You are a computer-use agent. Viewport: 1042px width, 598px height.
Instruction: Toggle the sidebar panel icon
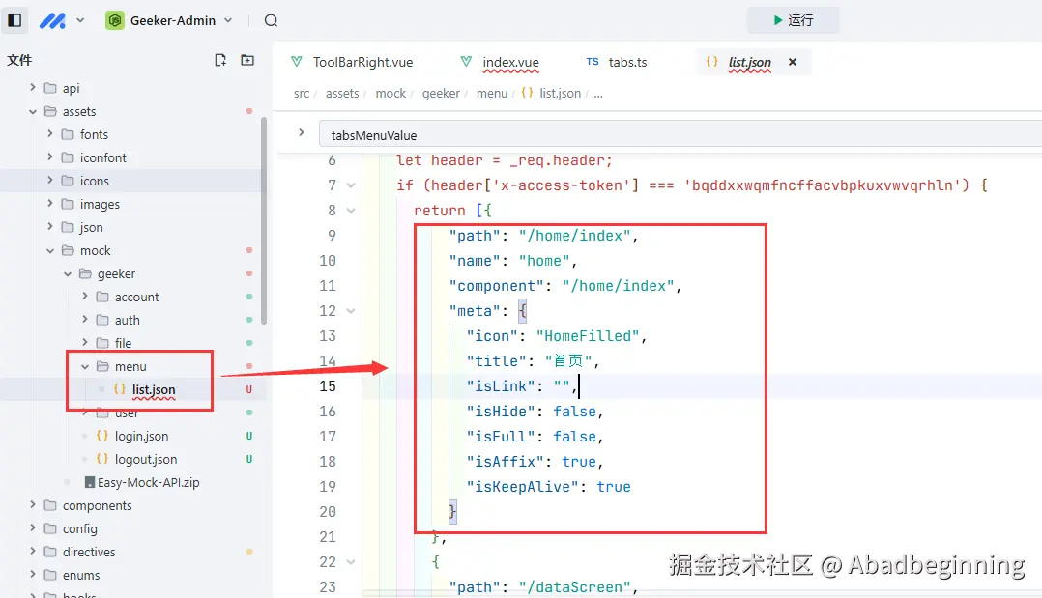click(14, 20)
